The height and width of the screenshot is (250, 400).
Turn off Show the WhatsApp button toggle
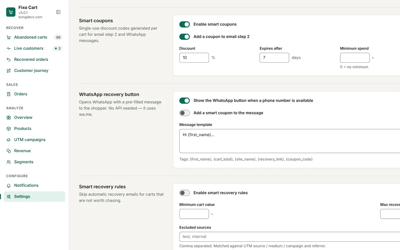[x=184, y=100]
